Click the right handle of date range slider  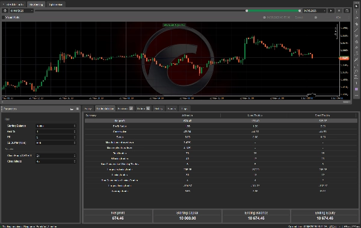(x=300, y=11)
